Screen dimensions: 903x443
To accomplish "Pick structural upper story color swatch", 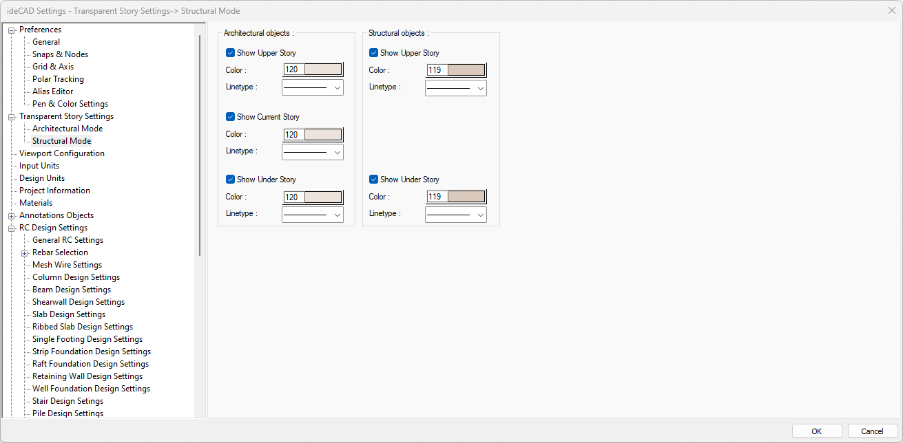I will [466, 70].
